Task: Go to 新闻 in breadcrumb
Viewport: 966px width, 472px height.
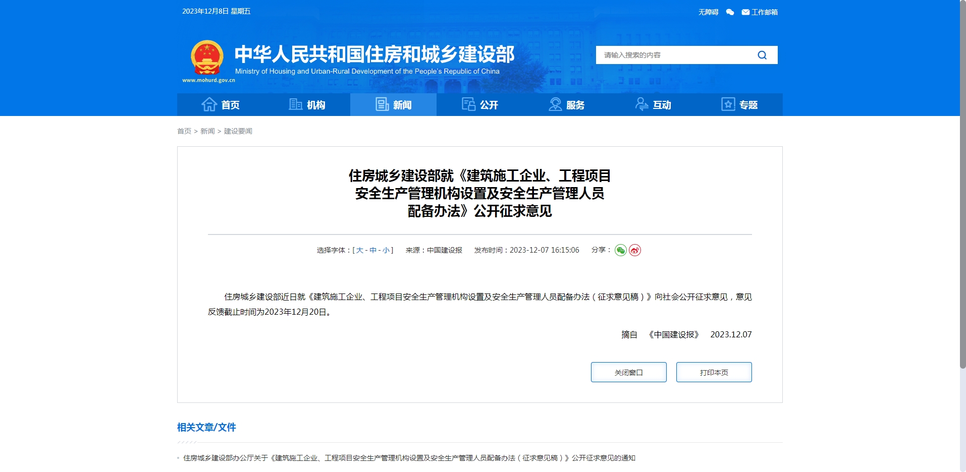Action: click(207, 131)
